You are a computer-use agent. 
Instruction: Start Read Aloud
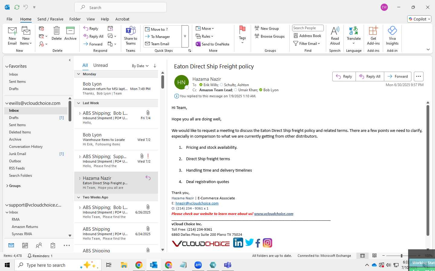(335, 36)
